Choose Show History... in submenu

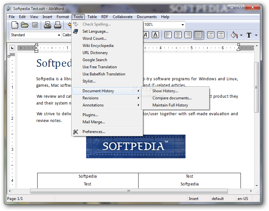(175, 91)
